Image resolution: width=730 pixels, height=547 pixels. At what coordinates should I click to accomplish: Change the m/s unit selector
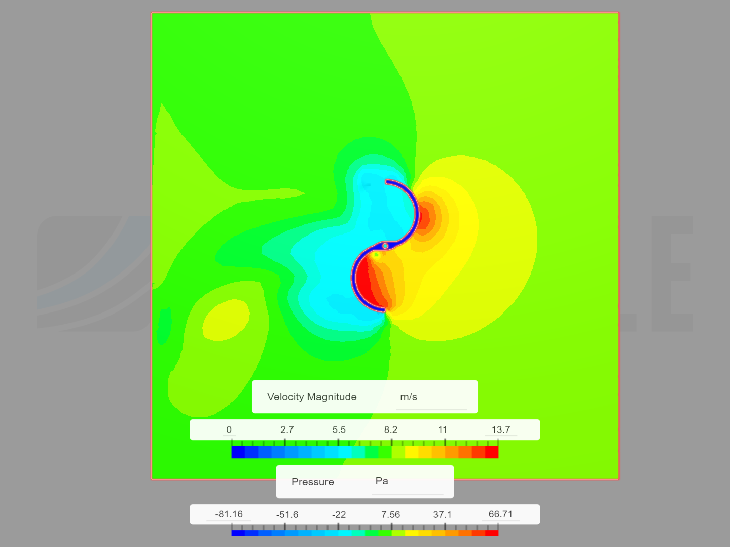point(431,398)
